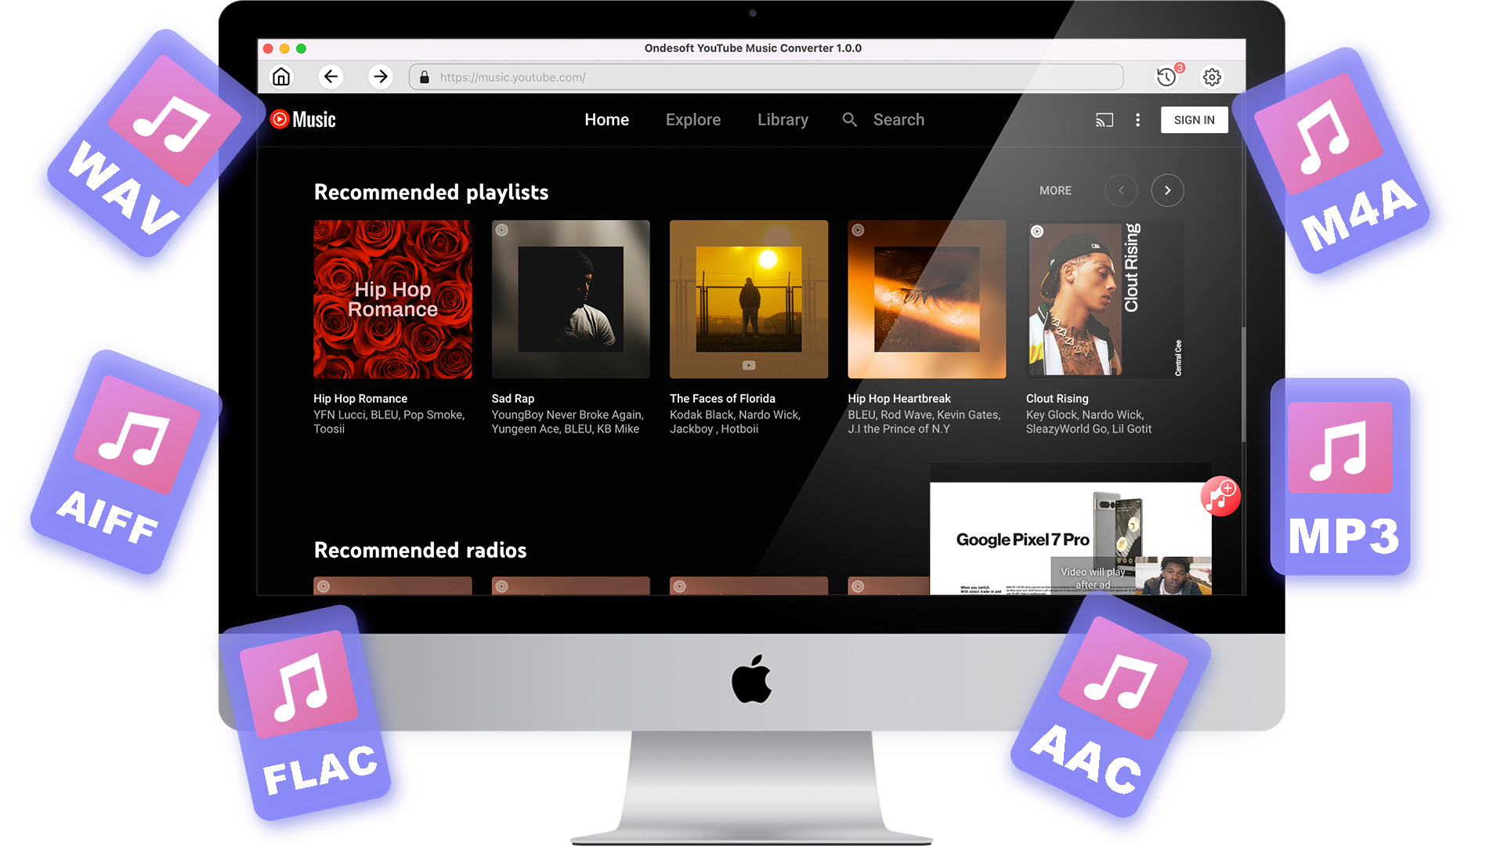The image size is (1504, 846).
Task: Click the MORE button for playlists
Action: click(1054, 190)
